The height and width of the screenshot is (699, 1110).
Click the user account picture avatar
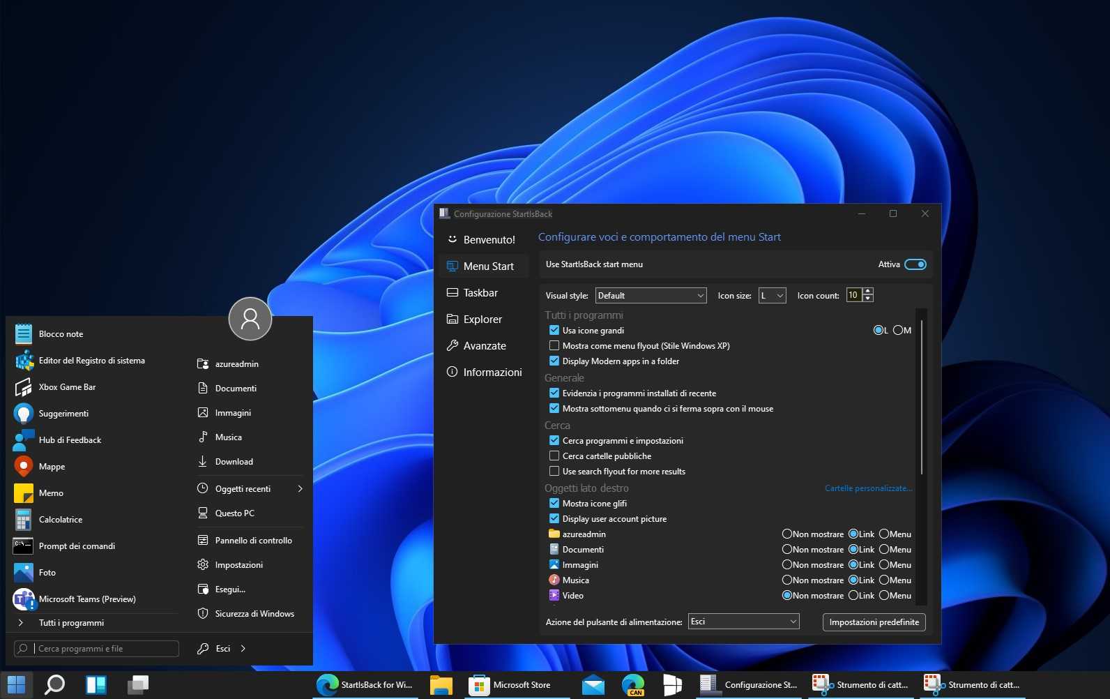(250, 319)
